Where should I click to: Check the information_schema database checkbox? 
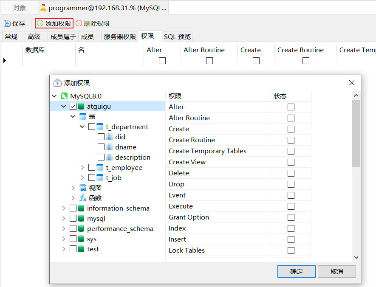73,208
